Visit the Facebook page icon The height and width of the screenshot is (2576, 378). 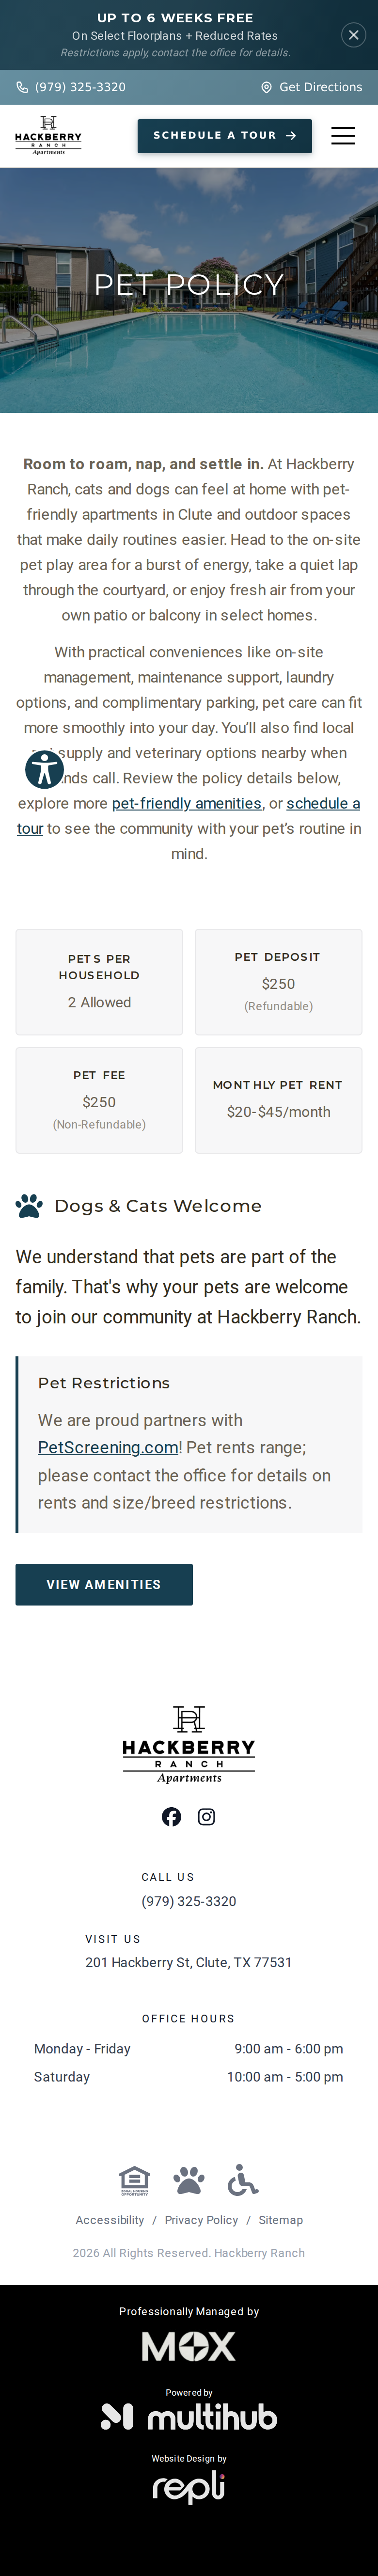point(172,1817)
